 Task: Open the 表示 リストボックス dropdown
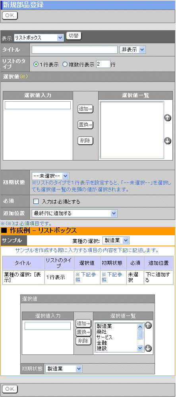pyautogui.click(x=39, y=38)
